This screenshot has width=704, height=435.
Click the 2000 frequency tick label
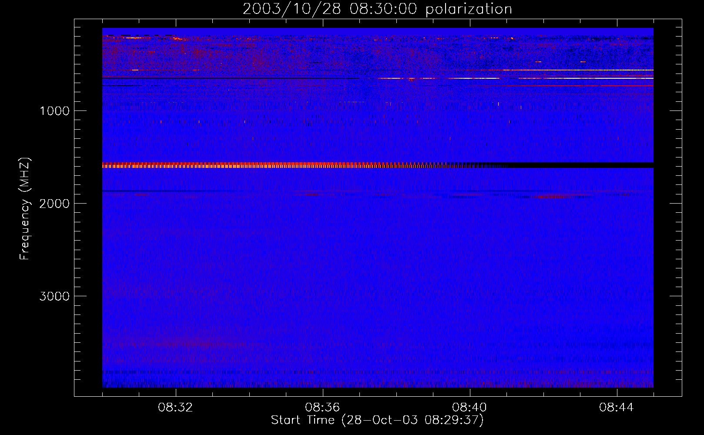55,204
